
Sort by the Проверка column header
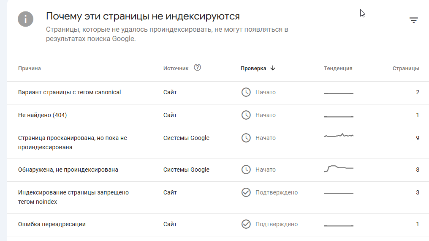pyautogui.click(x=253, y=68)
